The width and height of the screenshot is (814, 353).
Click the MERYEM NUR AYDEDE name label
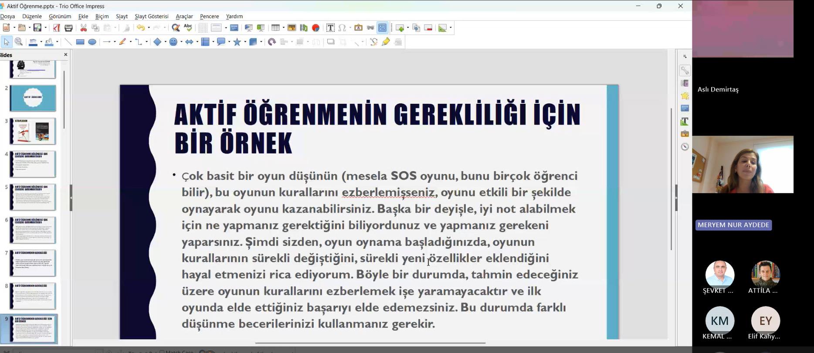pyautogui.click(x=733, y=225)
